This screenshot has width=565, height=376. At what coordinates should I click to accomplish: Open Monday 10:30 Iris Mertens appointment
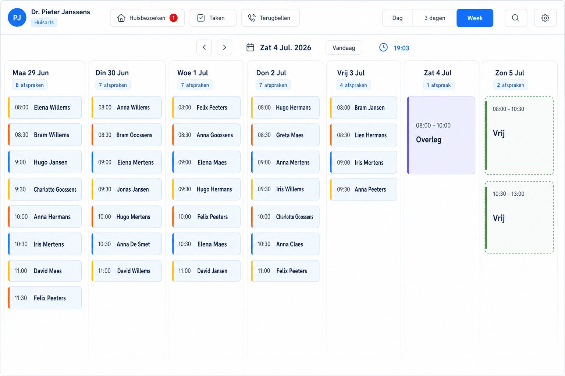[x=45, y=244]
